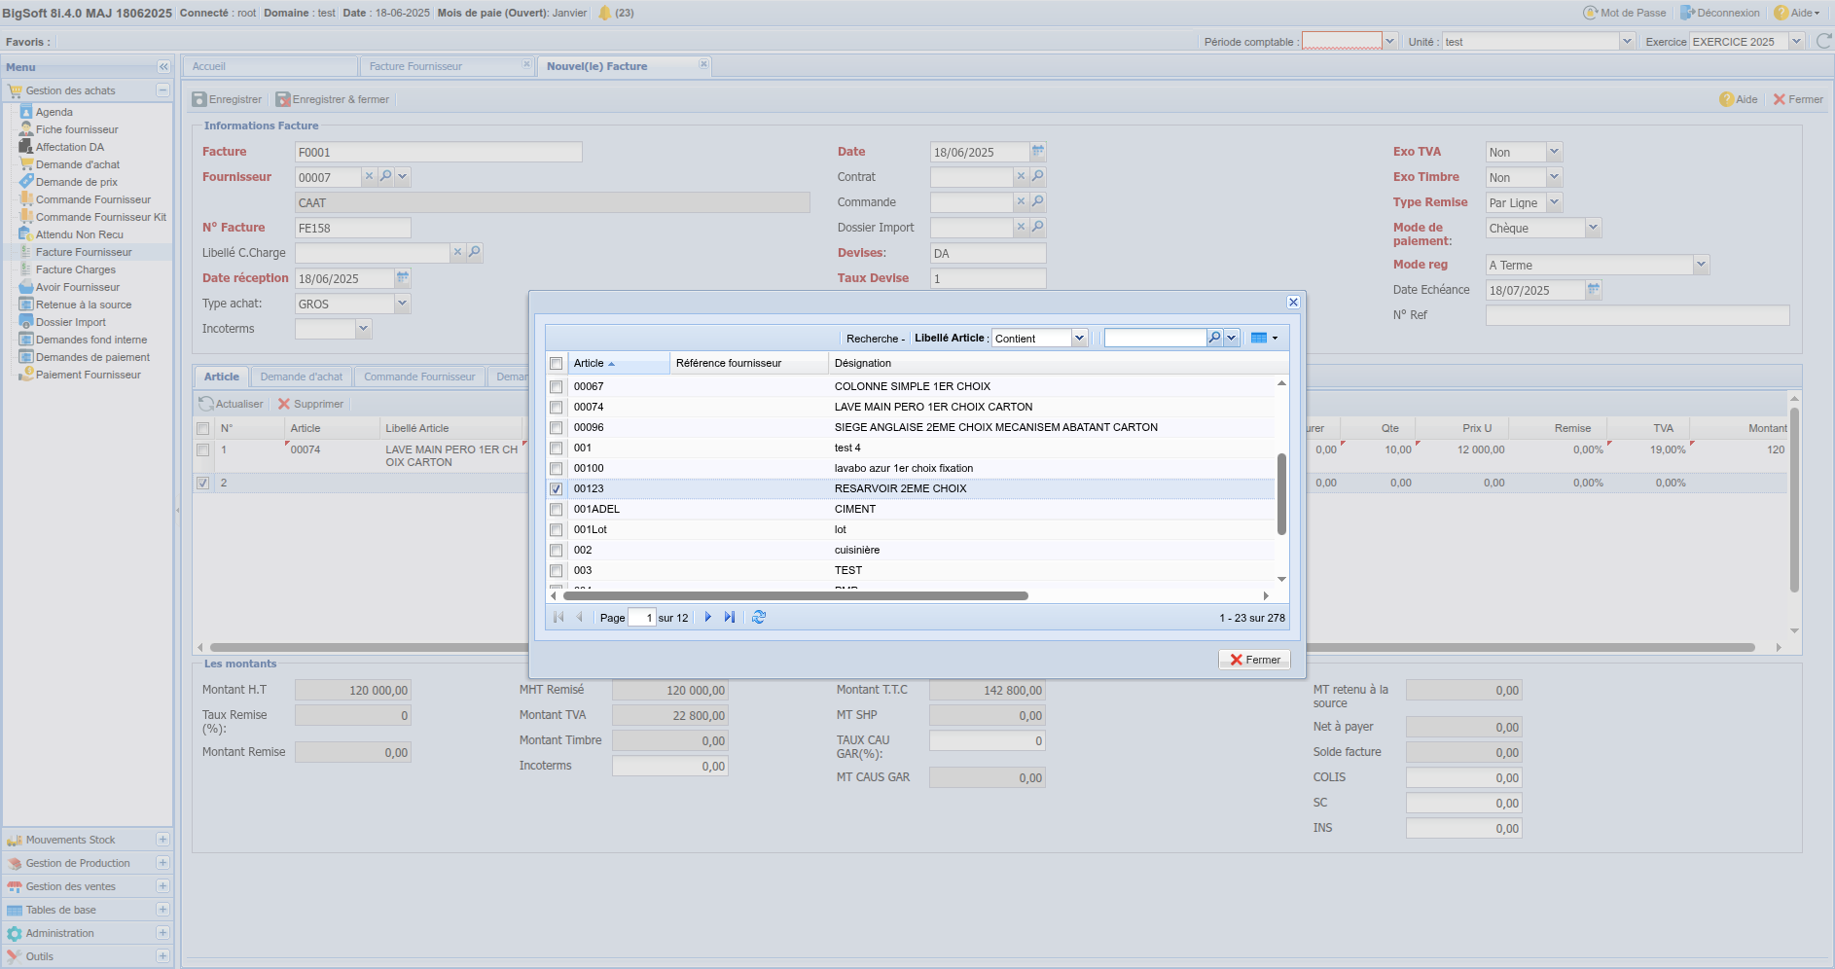The width and height of the screenshot is (1835, 969).
Task: Open the Date réception calendar icon
Action: [403, 277]
